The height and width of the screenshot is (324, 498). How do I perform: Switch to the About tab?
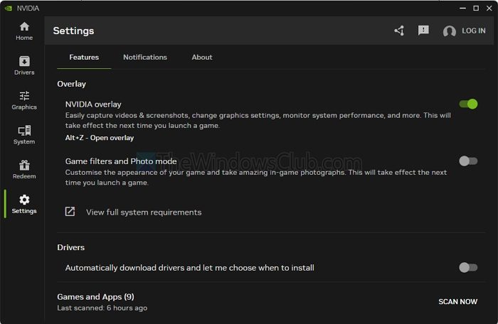[x=202, y=57]
